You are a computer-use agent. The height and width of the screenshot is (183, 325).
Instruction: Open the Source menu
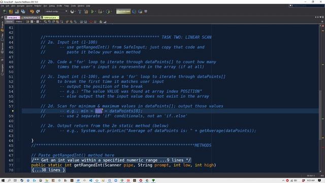tap(29, 6)
